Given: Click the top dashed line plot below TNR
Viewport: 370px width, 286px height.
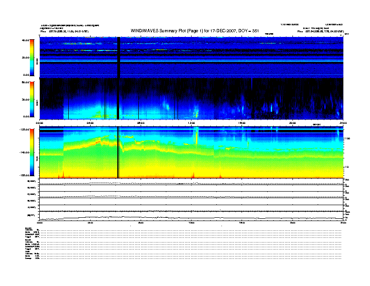Looking at the screenshot, I should point(191,182).
